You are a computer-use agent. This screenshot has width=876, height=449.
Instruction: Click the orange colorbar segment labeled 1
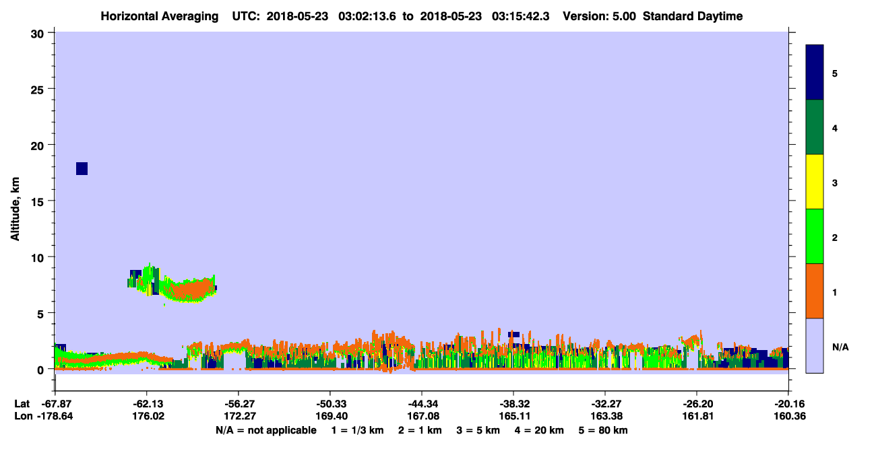[815, 291]
